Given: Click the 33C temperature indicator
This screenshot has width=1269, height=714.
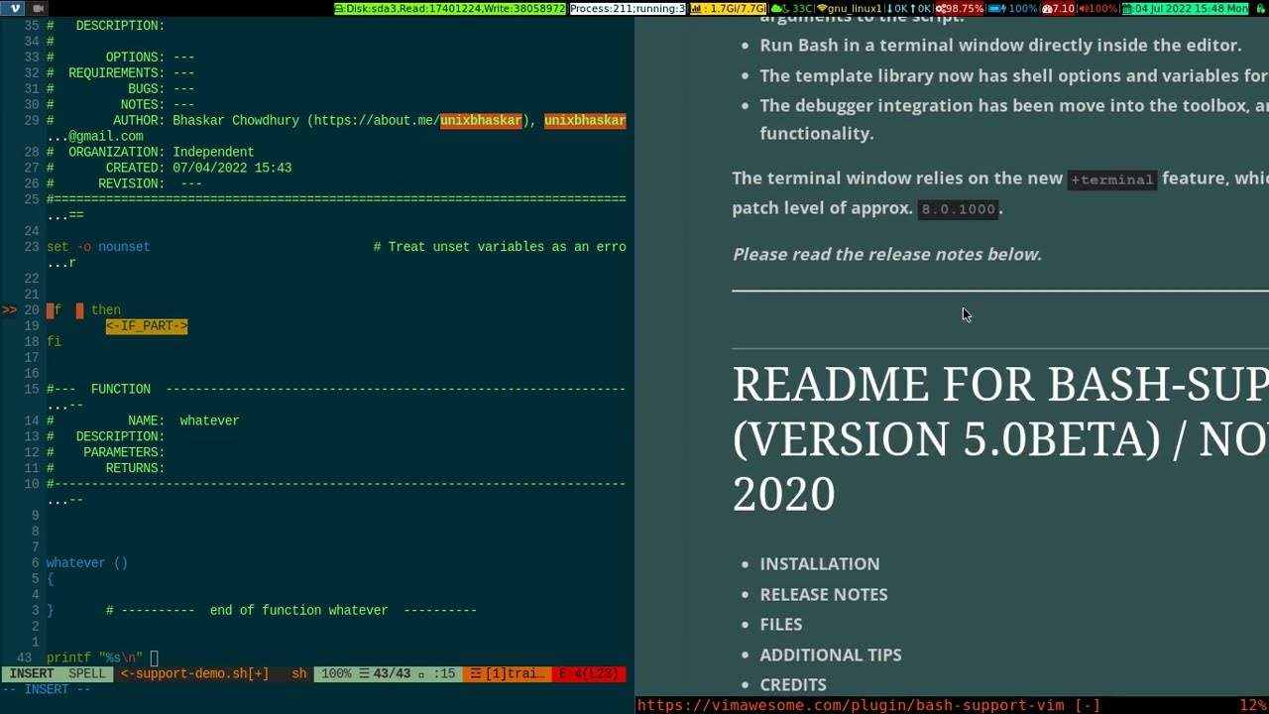Looking at the screenshot, I should pyautogui.click(x=791, y=8).
